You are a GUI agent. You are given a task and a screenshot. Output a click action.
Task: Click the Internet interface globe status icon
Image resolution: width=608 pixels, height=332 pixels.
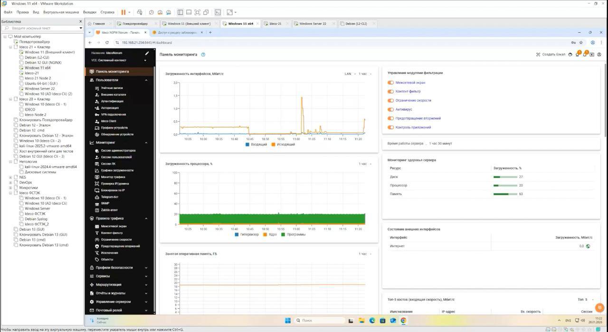click(x=588, y=246)
